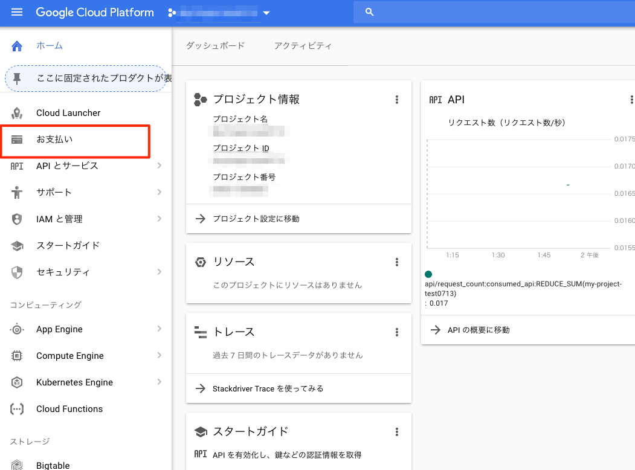Select the スタートガイド sidebar label
This screenshot has height=470, width=635.
[68, 245]
